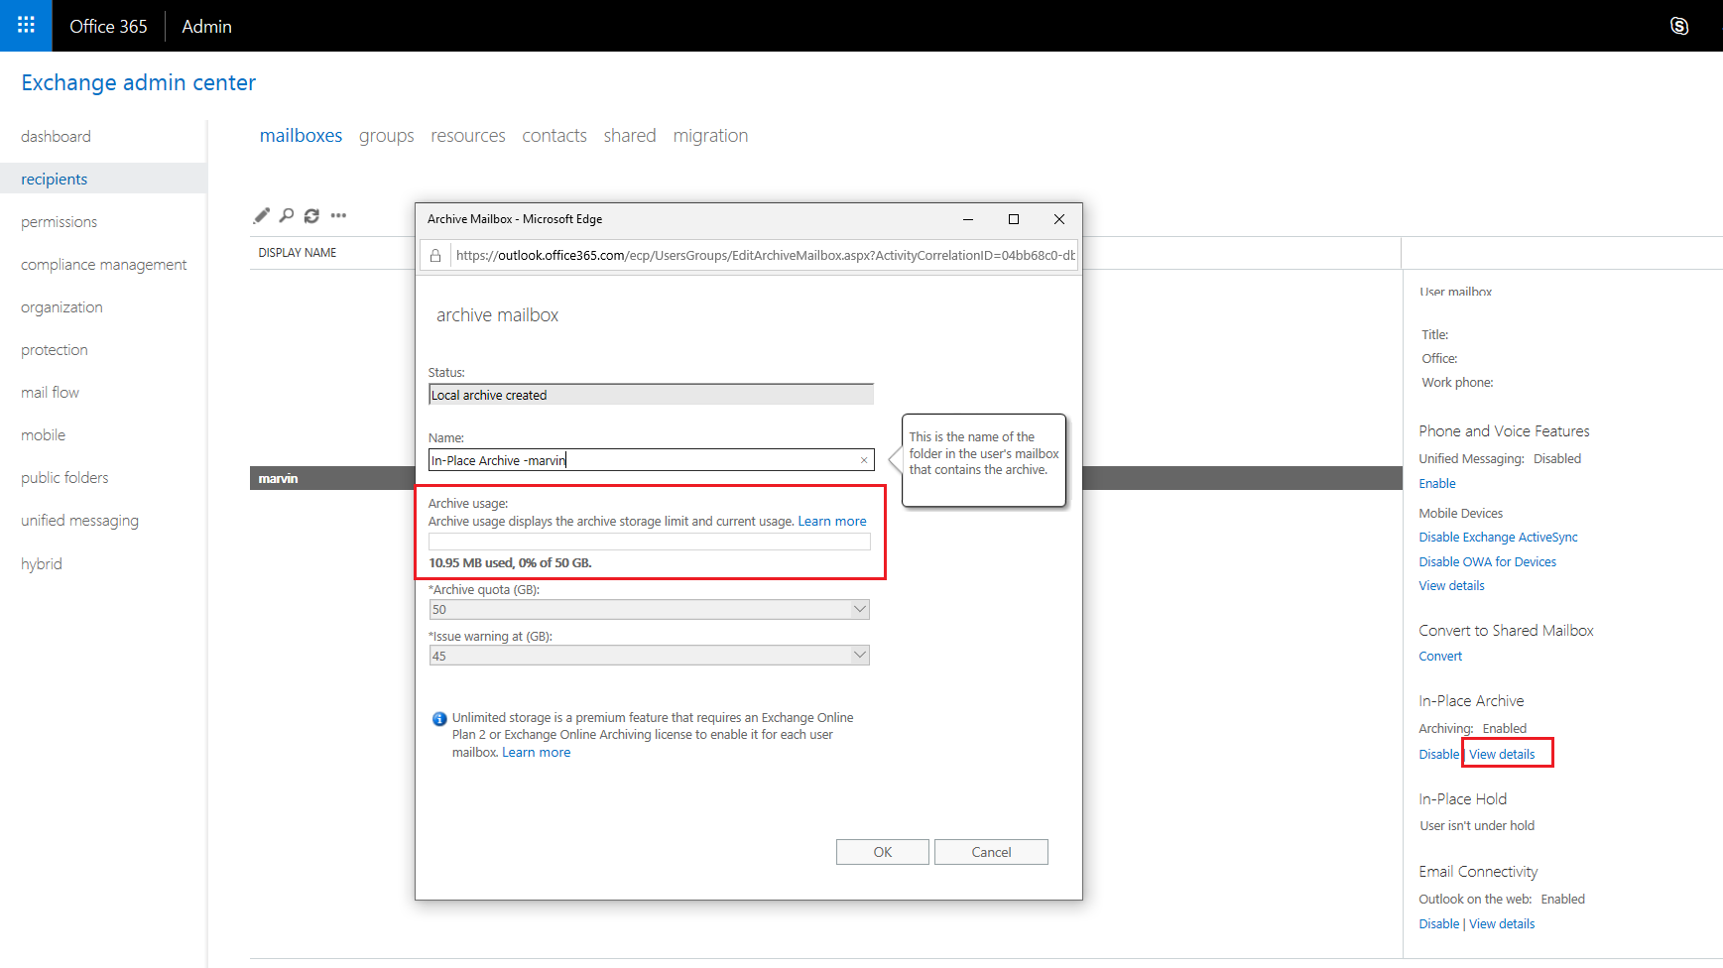Convert to shared mailbox link
Screen dimensions: 1723x968
[x=1440, y=657]
